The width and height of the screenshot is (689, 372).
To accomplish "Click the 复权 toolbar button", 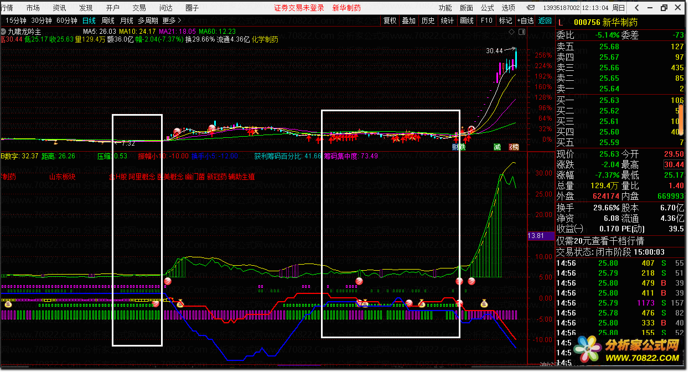I will (x=390, y=20).
